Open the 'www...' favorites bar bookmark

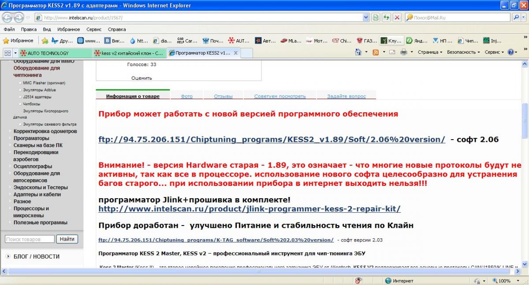[89, 41]
